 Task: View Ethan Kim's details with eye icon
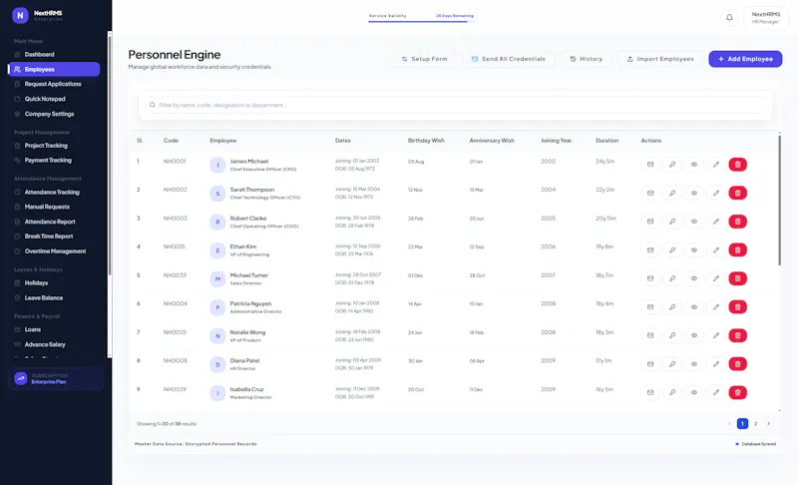[694, 249]
